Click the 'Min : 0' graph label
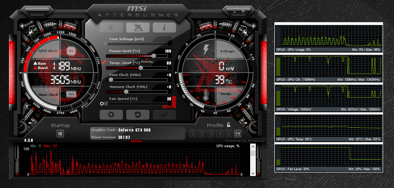This screenshot has width=394, height=188. point(36,146)
